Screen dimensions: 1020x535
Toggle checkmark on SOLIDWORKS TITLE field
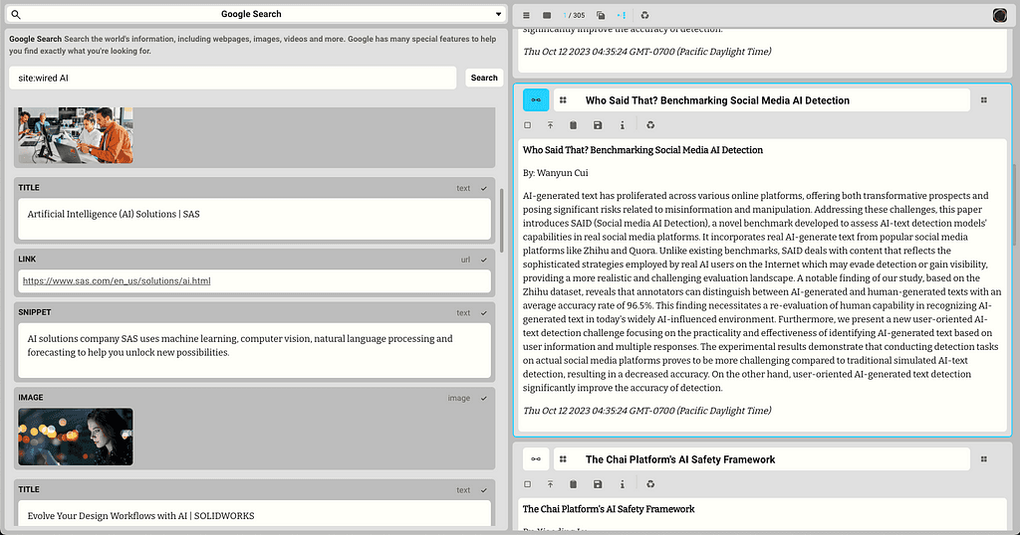click(484, 490)
